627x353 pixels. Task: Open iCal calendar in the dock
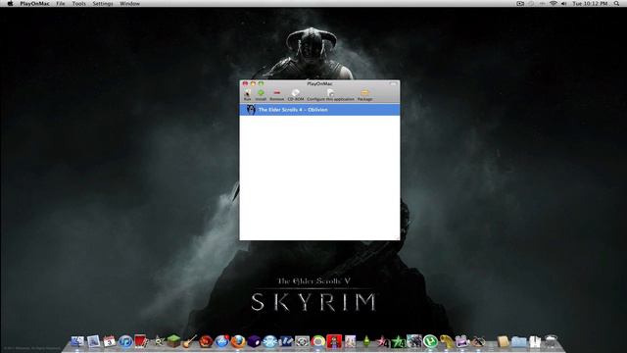click(109, 341)
